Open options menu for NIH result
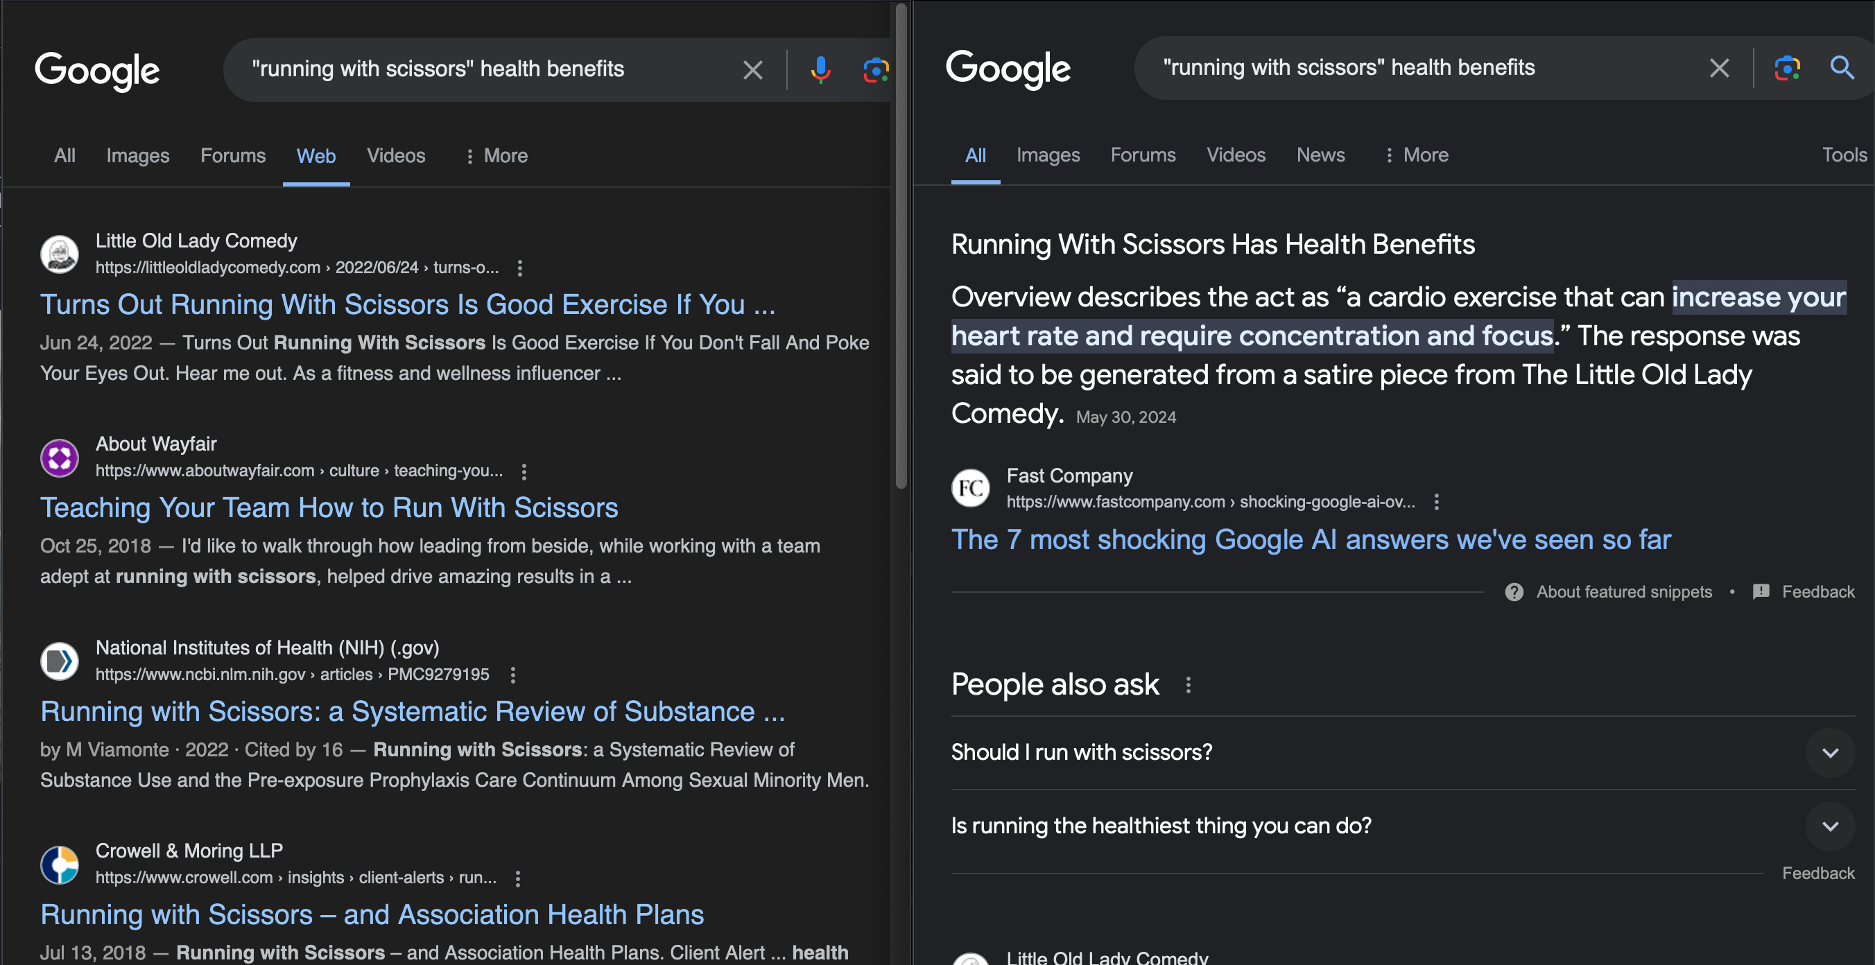Viewport: 1875px width, 965px height. pos(513,675)
